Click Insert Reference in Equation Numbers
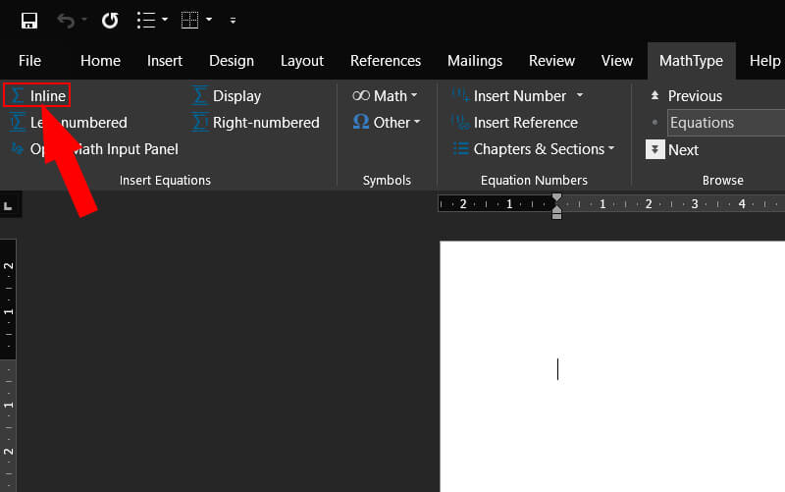Image resolution: width=785 pixels, height=492 pixels. (515, 123)
